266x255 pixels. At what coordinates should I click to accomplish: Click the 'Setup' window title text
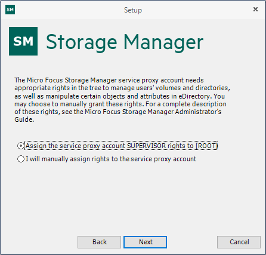tap(133, 10)
